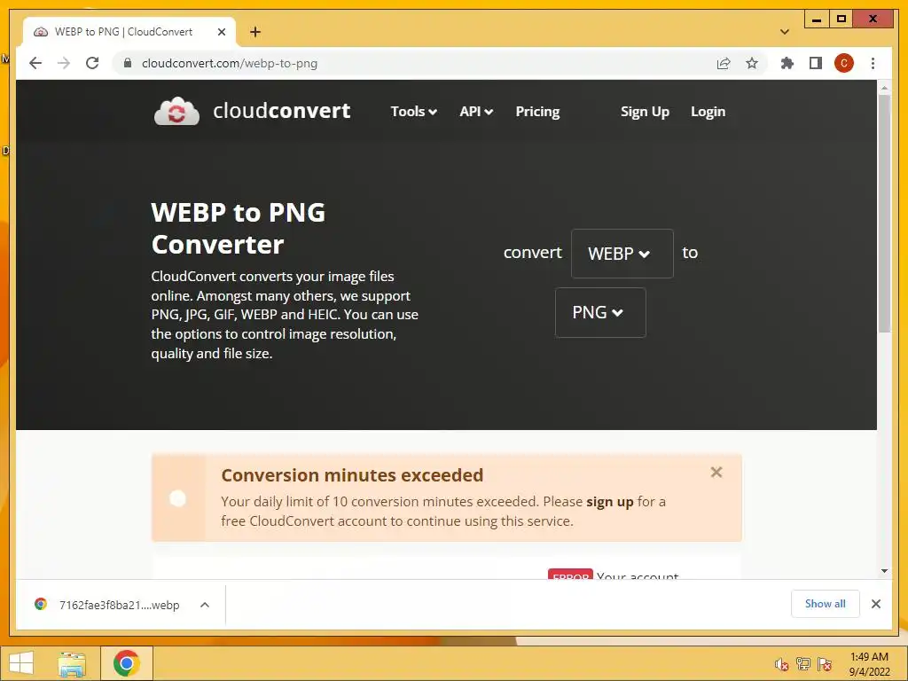Click the taskbar clock and date

click(x=869, y=663)
